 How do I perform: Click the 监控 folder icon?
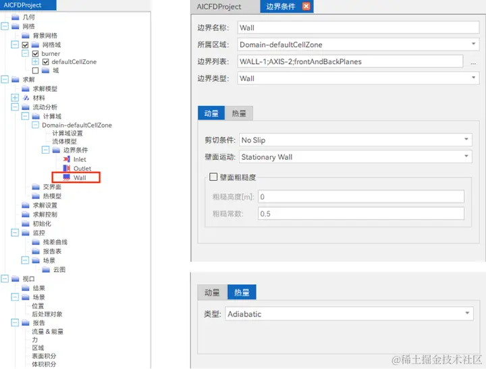click(26, 233)
